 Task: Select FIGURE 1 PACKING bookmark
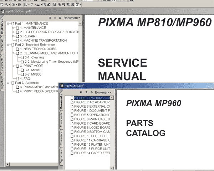(x=92, y=98)
